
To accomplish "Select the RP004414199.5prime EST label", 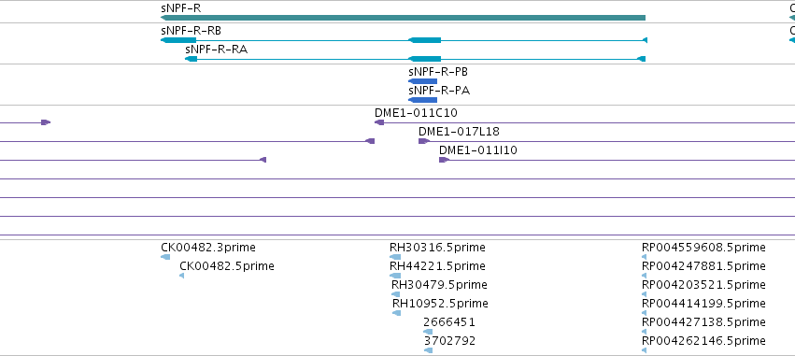I will 703,304.
